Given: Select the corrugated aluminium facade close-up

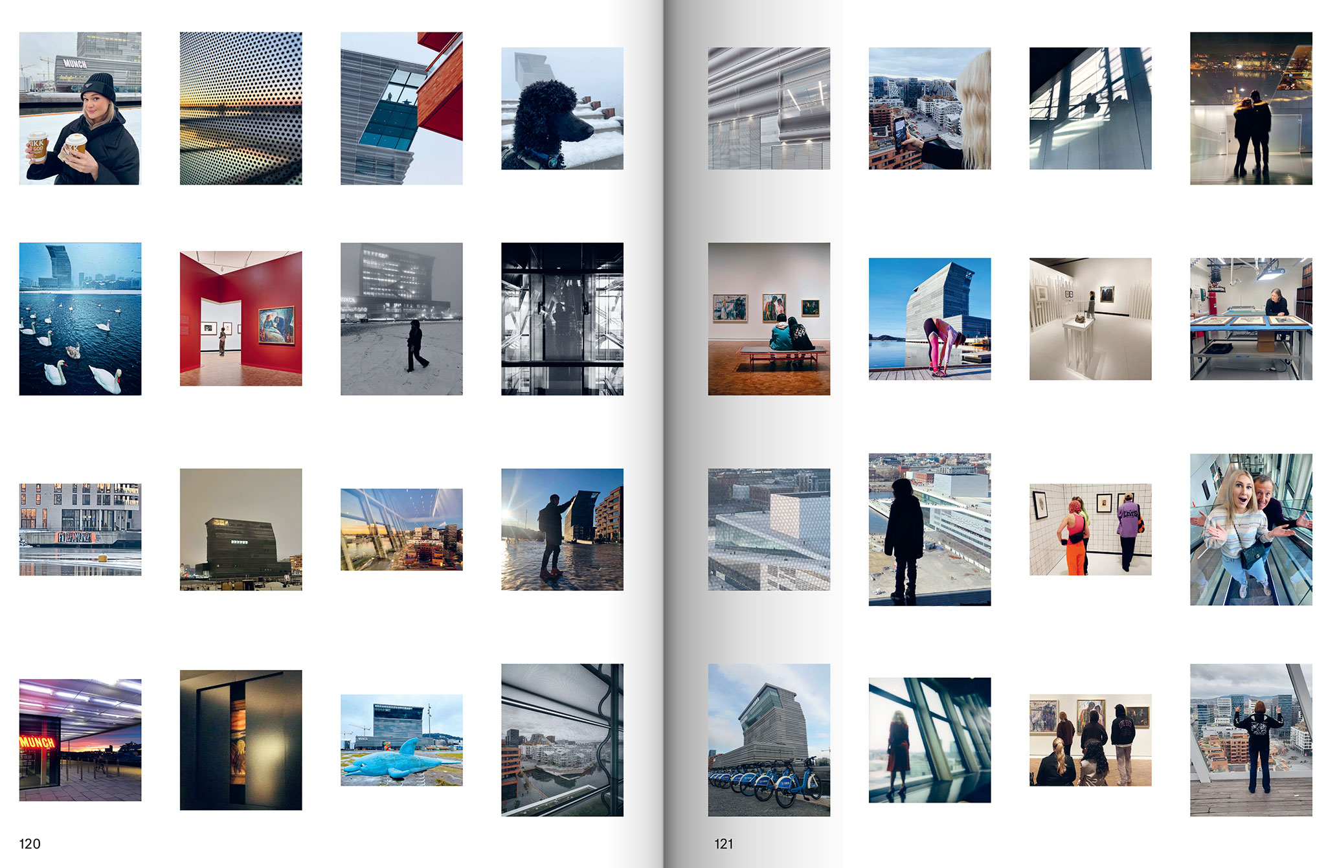Looking at the screenshot, I should point(769,109).
